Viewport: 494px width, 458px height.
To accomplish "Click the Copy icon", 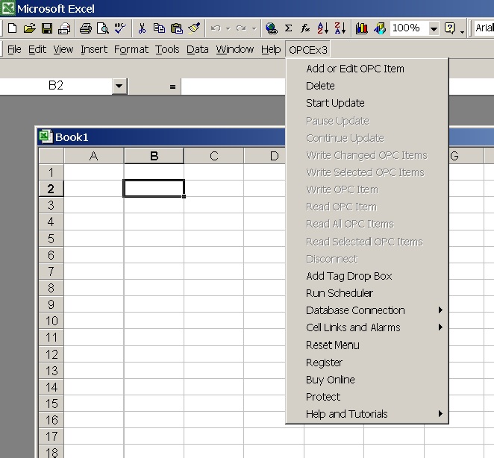I will tap(159, 28).
